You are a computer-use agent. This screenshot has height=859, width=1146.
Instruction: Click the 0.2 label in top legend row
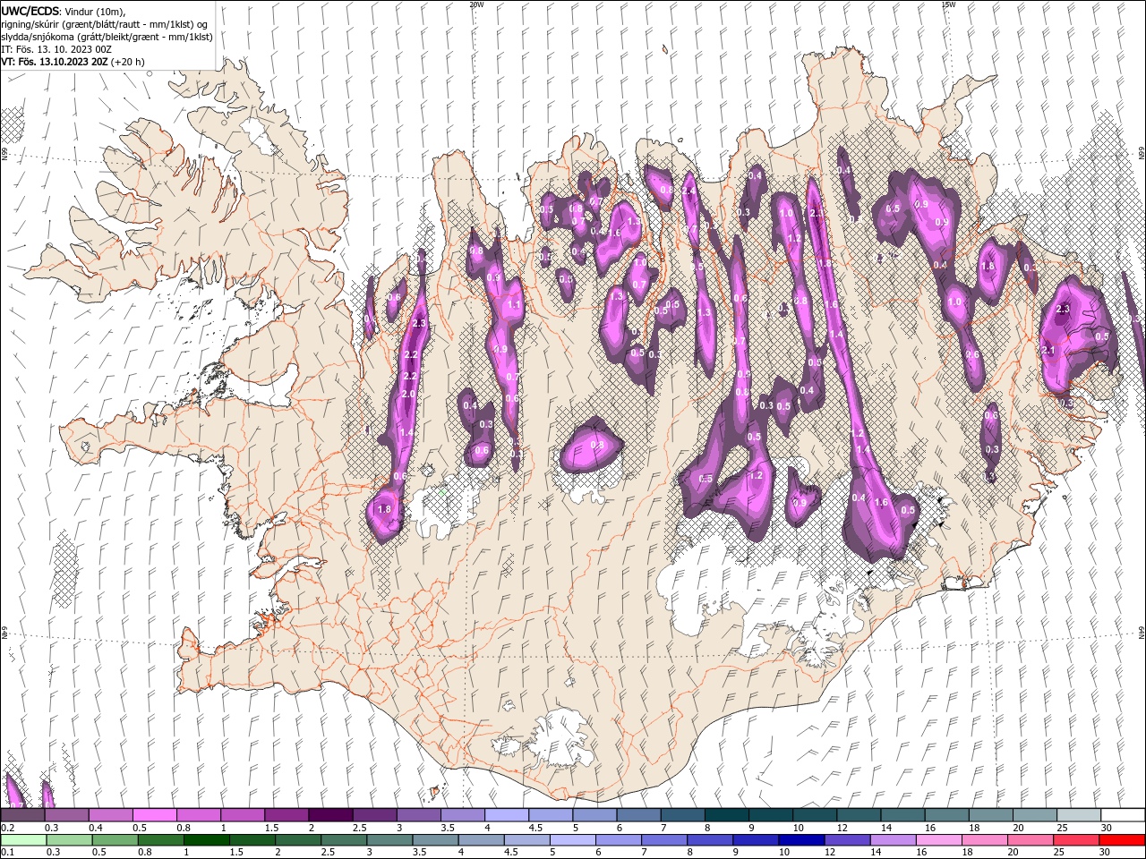pos(7,828)
